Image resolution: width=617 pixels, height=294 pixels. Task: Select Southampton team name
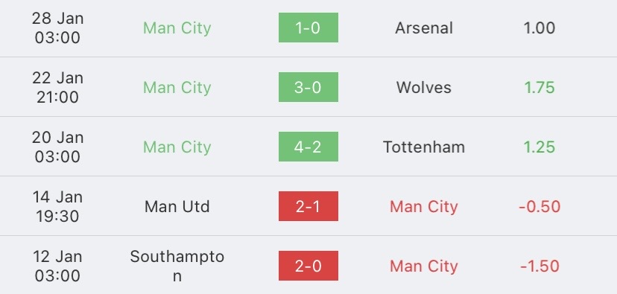(177, 266)
